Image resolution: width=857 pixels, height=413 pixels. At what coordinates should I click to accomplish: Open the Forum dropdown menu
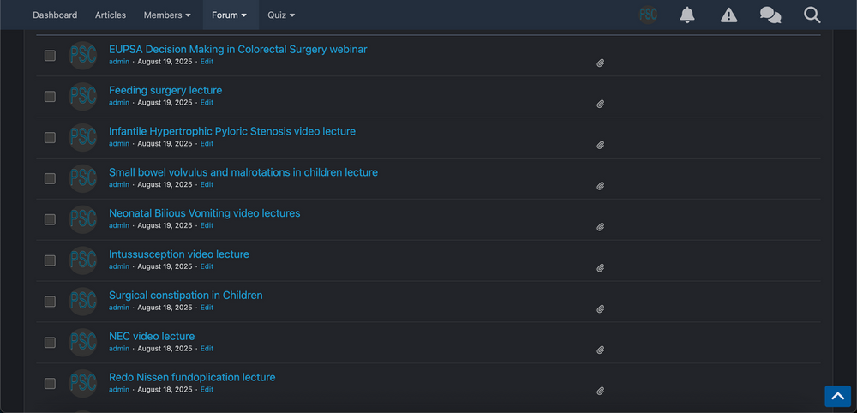[230, 15]
